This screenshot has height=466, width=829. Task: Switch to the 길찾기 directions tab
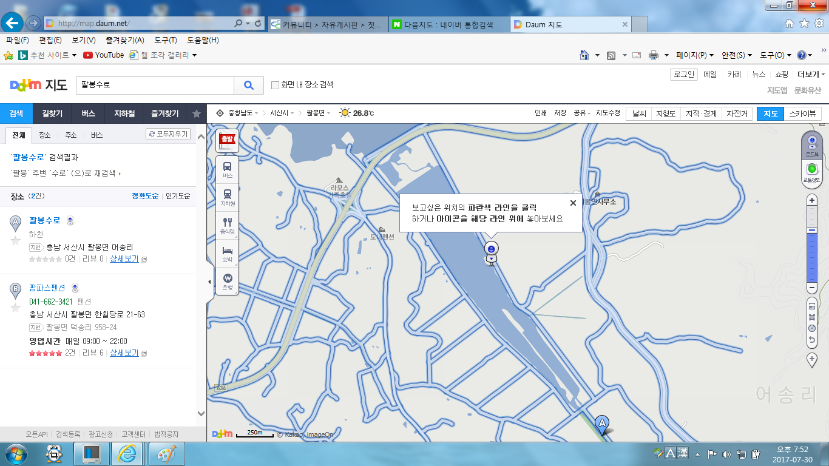pos(52,113)
